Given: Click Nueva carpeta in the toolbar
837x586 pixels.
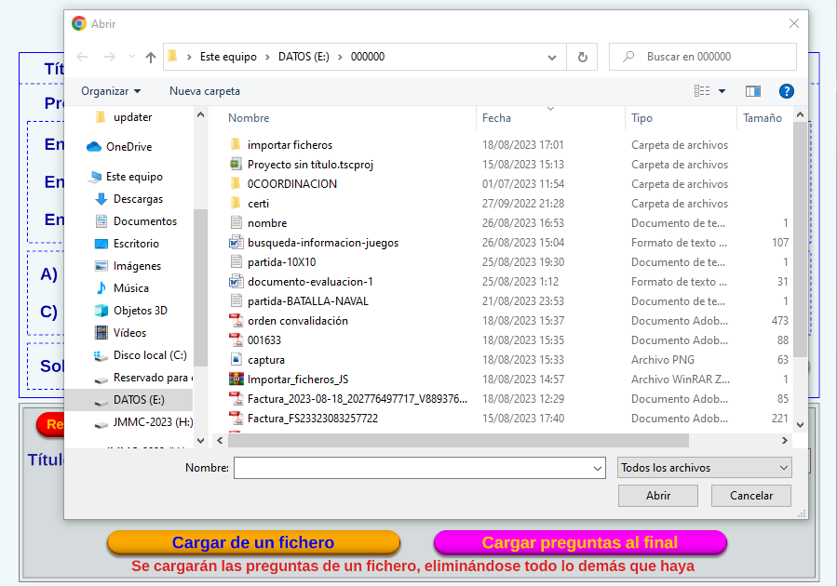Looking at the screenshot, I should 205,91.
